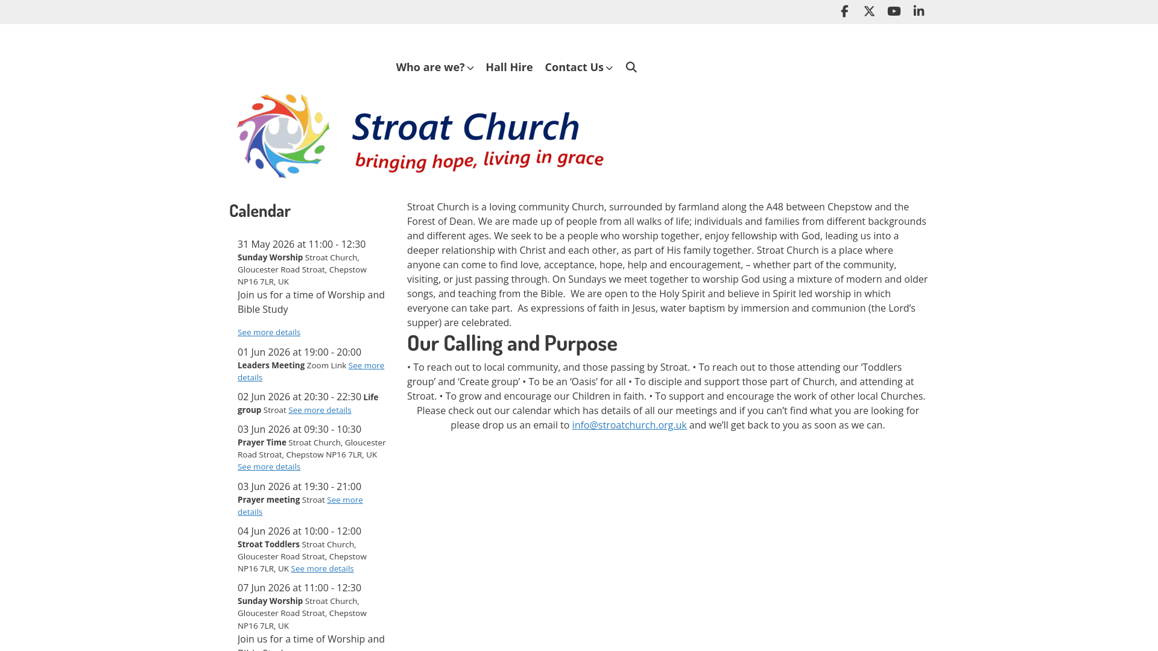Open the Facebook page icon
Viewport: 1158px width, 651px height.
(x=844, y=11)
